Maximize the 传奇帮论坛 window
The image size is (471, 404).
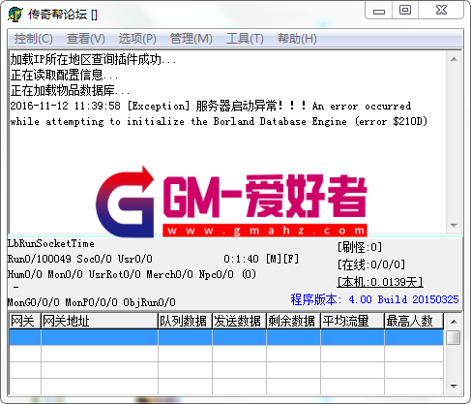405,10
